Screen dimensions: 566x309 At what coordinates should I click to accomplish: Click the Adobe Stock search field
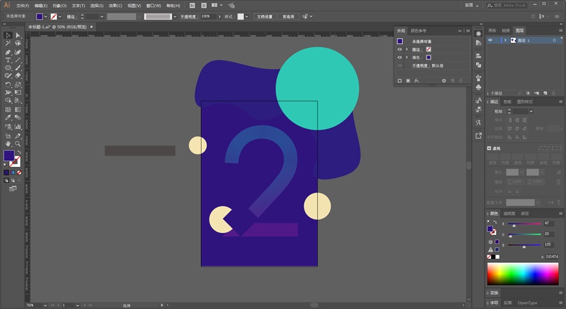(511, 5)
